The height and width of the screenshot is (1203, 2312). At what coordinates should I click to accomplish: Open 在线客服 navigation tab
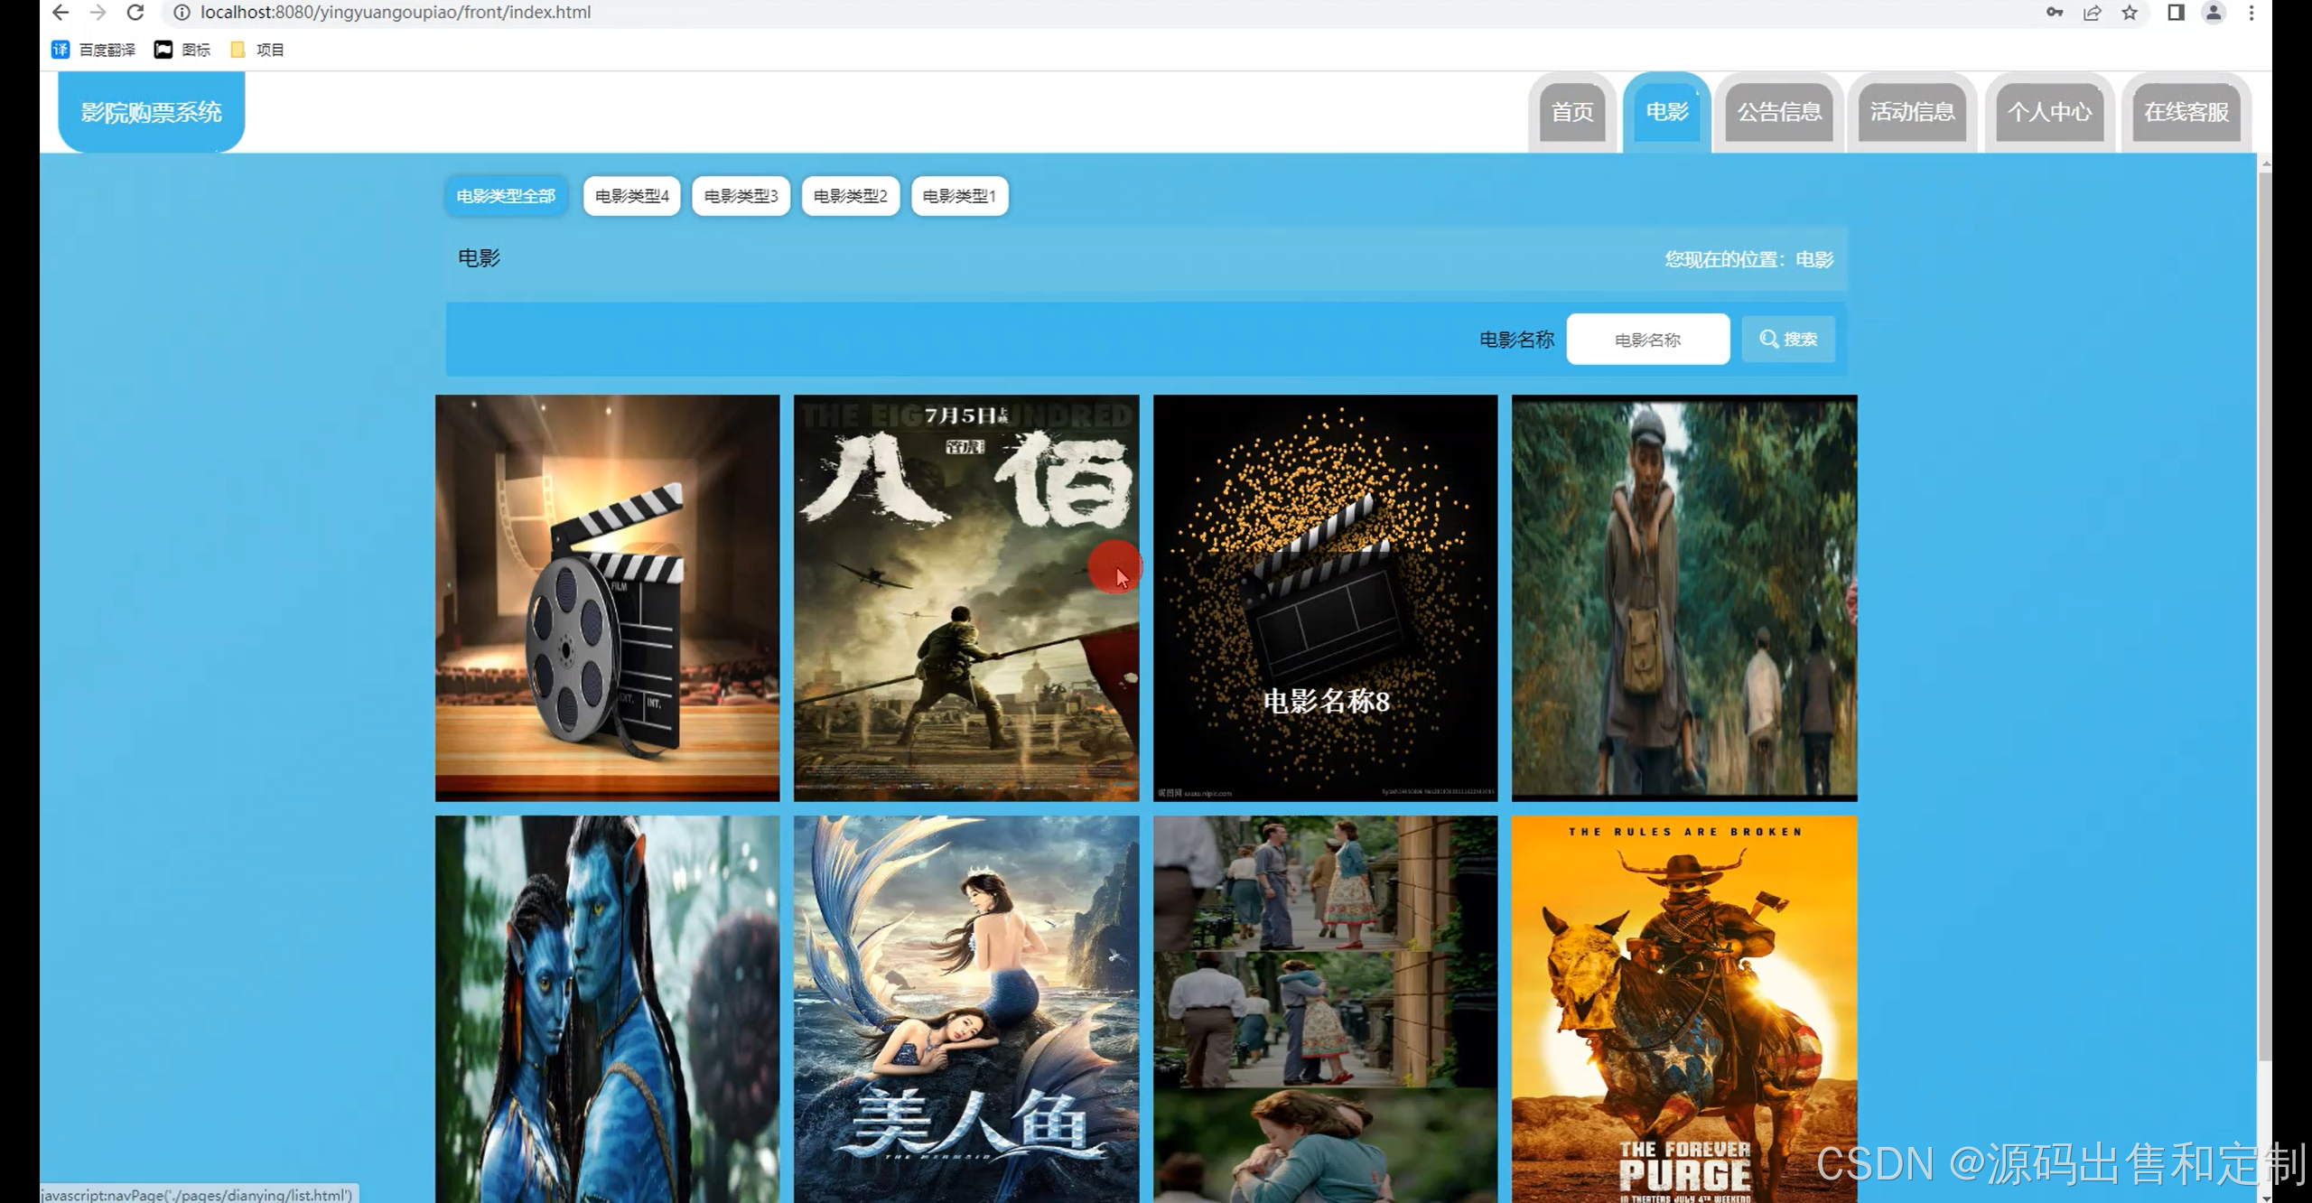[x=2186, y=112]
